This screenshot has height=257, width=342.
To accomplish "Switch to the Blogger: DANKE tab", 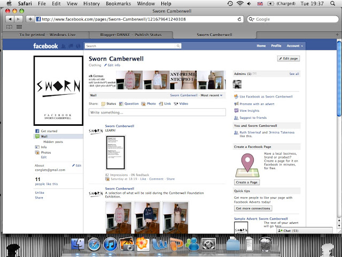I will 131,35.
